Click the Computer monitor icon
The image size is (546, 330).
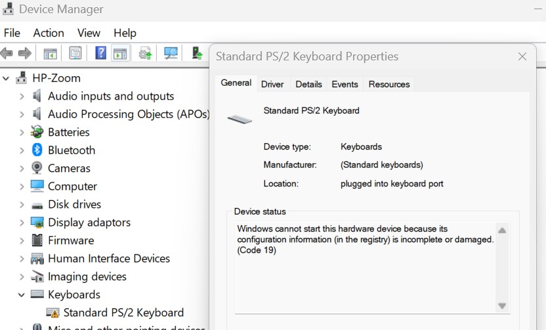click(37, 186)
